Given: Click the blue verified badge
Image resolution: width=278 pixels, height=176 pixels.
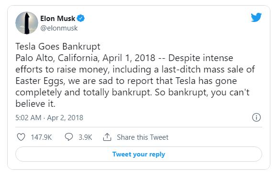Looking at the screenshot, I should pos(81,18).
